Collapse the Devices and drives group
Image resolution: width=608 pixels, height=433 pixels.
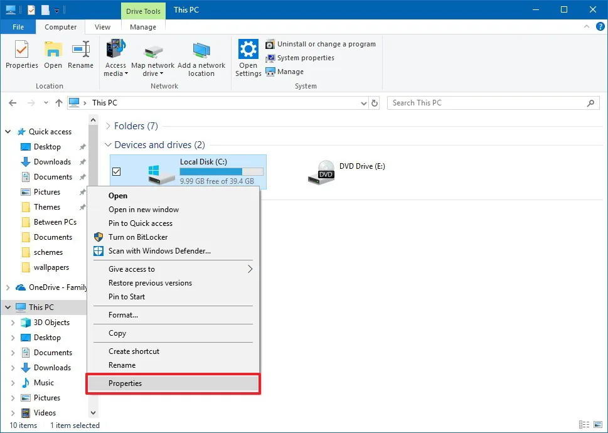pos(108,145)
